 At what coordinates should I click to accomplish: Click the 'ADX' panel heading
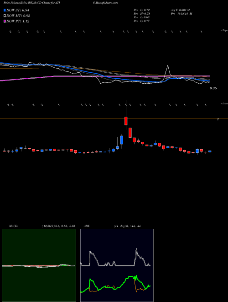click(87, 226)
